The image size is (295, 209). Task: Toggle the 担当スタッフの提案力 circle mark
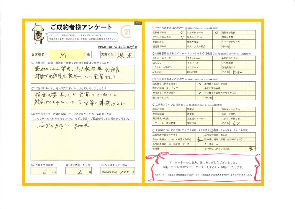(200, 93)
